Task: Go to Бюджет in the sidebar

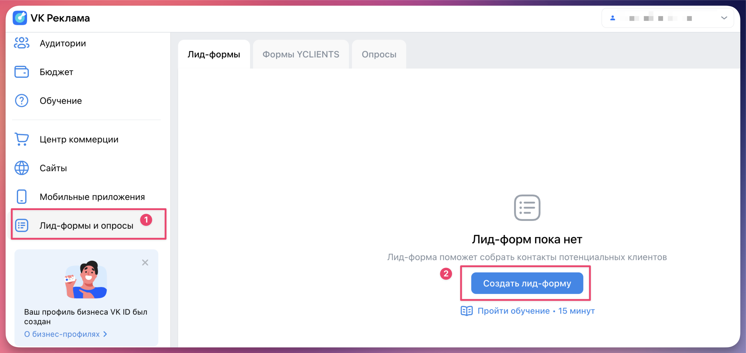Action: 56,72
